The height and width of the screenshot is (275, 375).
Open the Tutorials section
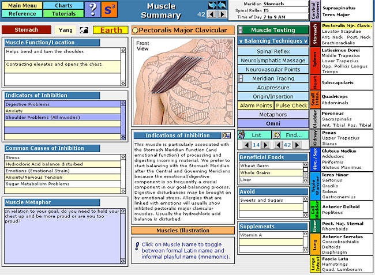(63, 14)
